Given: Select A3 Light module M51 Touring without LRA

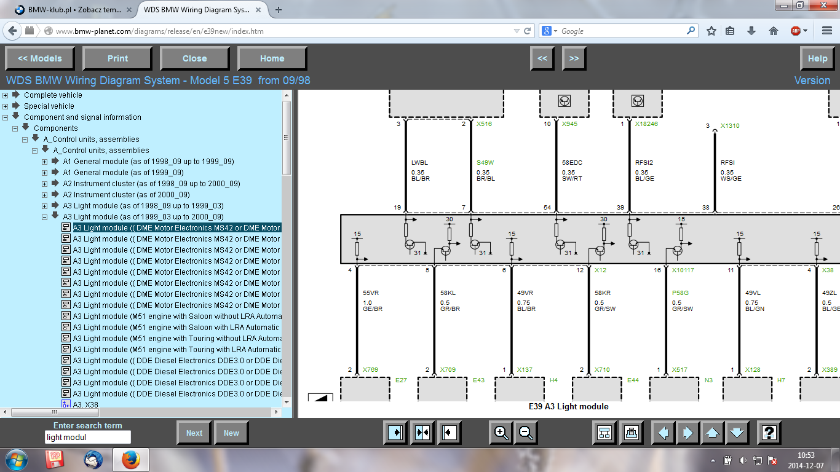Looking at the screenshot, I should point(177,339).
